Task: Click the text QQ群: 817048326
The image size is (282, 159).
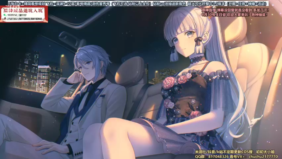Action: point(212,157)
